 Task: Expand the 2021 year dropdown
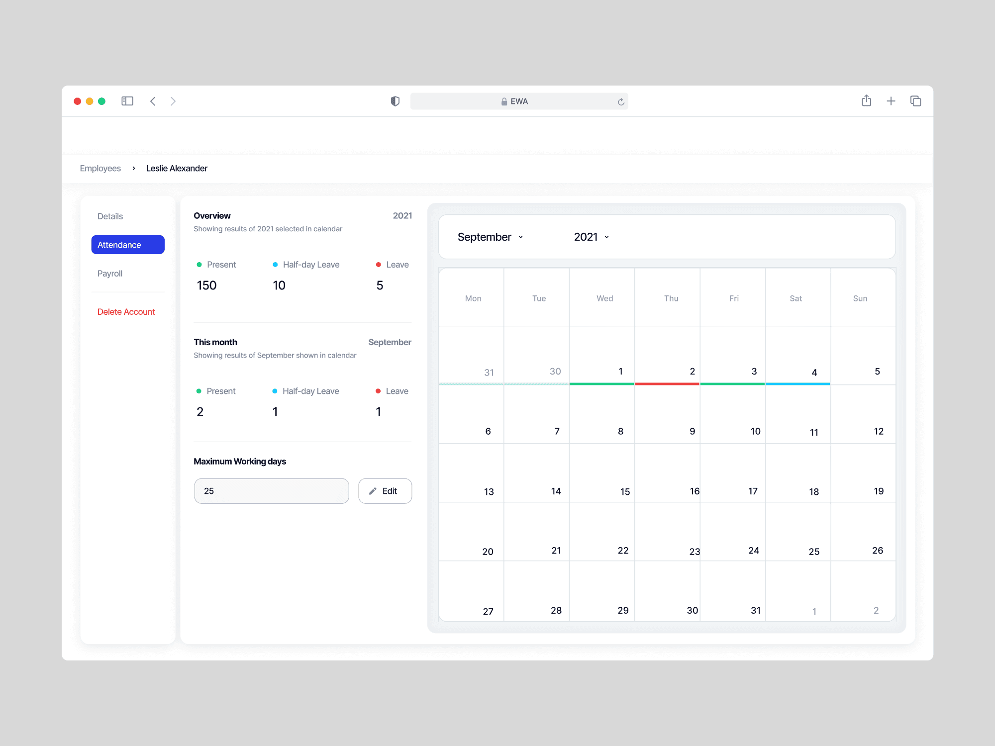[x=591, y=237]
